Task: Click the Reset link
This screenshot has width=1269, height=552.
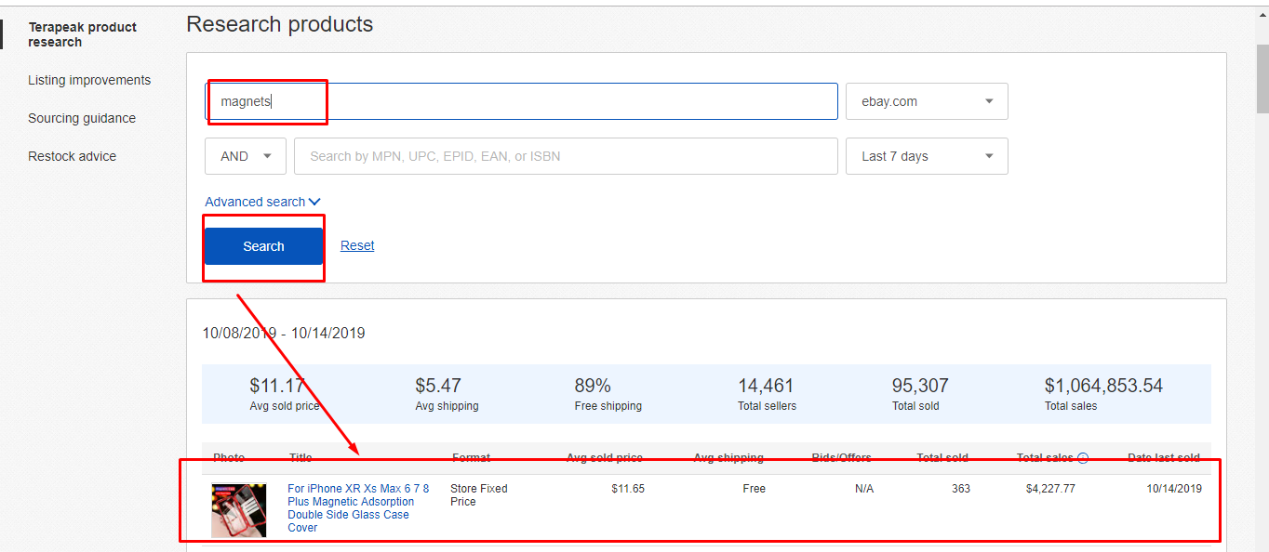Action: point(357,246)
